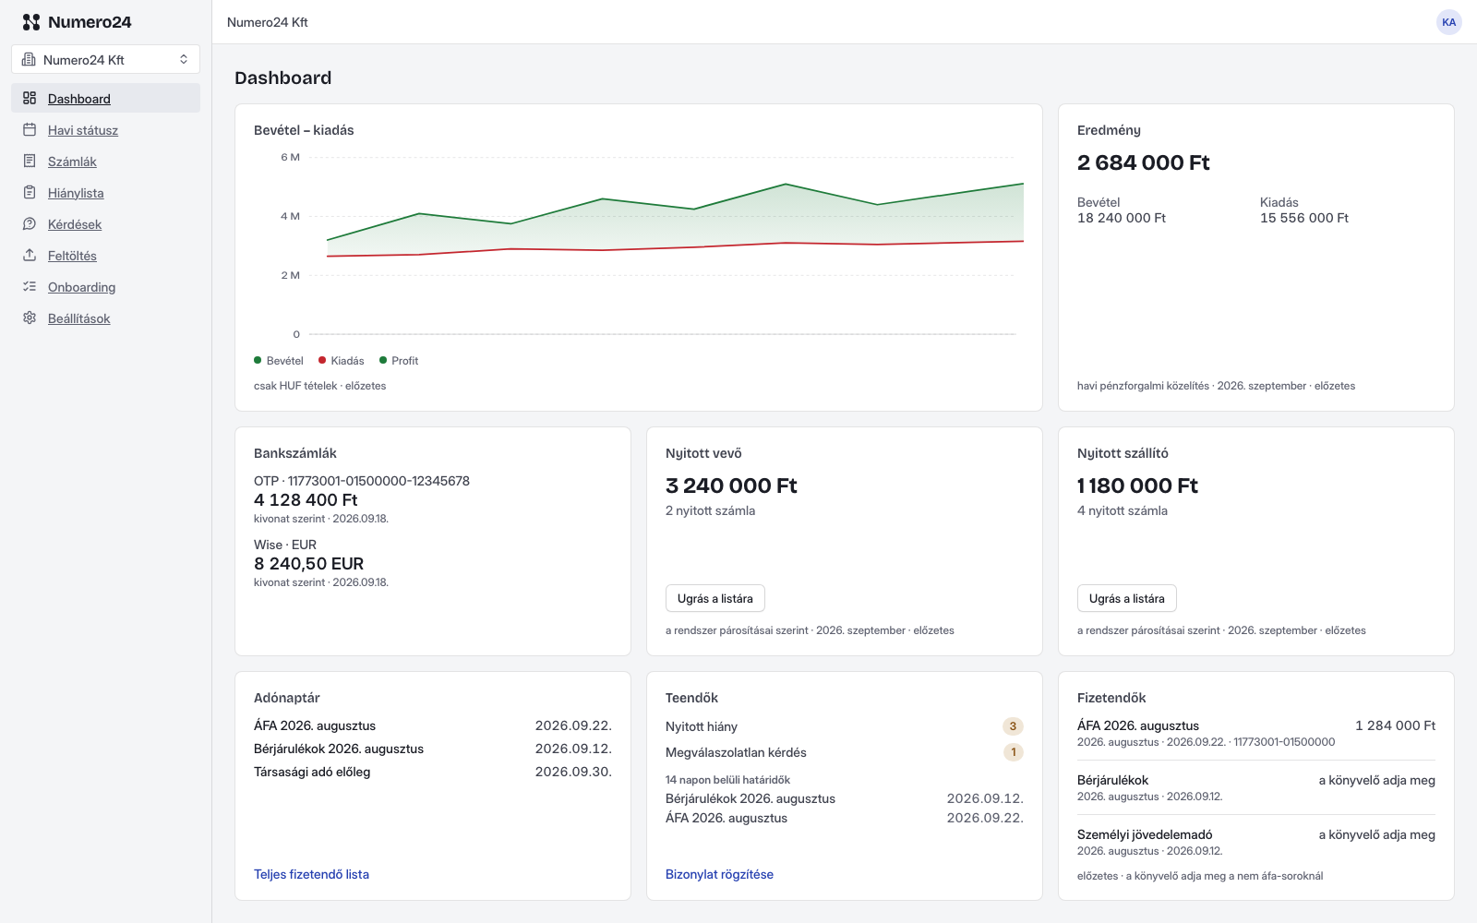Toggle the Kiadás legend item

coord(342,361)
